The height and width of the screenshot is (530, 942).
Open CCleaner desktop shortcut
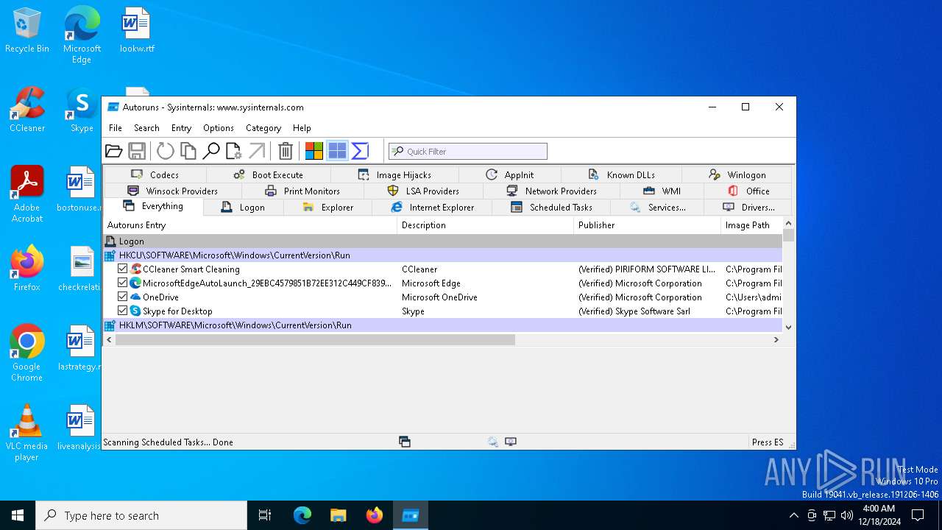(27, 110)
